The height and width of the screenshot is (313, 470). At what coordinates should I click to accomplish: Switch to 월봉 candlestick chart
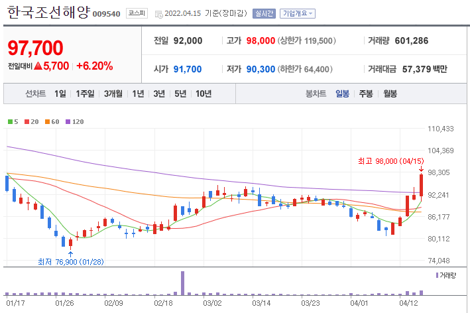click(390, 94)
